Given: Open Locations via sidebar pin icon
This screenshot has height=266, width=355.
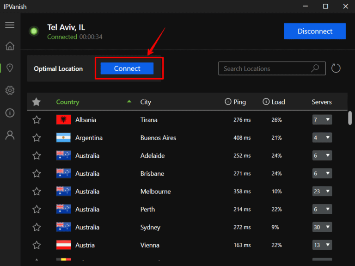Looking at the screenshot, I should pos(10,68).
